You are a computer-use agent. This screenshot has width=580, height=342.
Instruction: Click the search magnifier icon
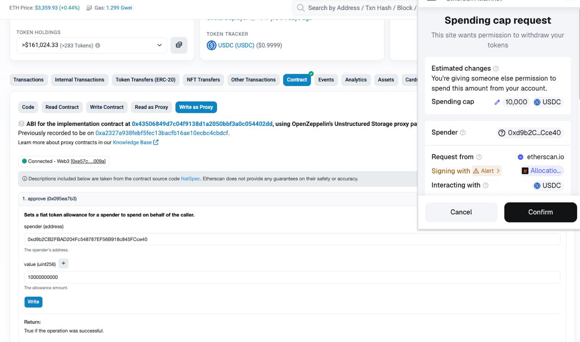300,8
